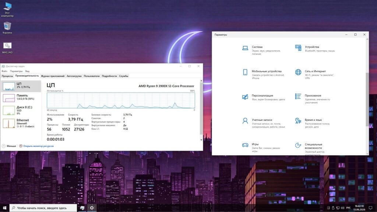Screen dimensions: 377x212
Task: Open Учетные записи person icon
Action: tap(245, 121)
